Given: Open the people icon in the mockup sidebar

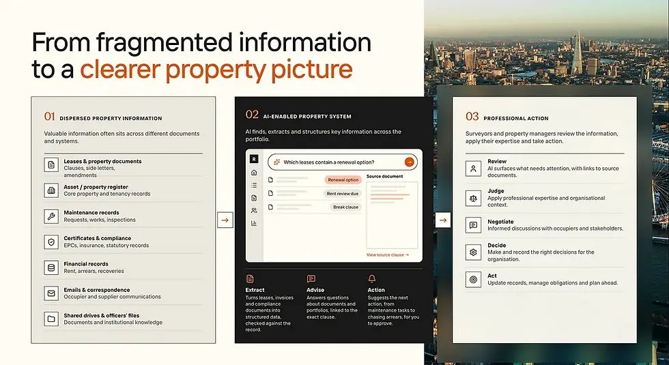Looking at the screenshot, I should 254,210.
